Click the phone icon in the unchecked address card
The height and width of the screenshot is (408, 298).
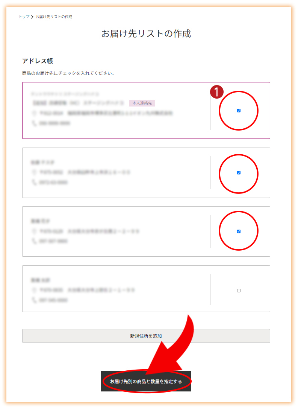pyautogui.click(x=34, y=300)
